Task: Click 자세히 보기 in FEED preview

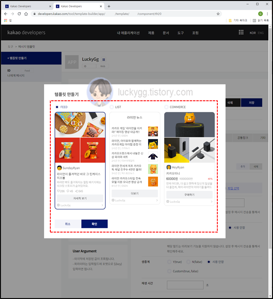Action: coord(80,198)
